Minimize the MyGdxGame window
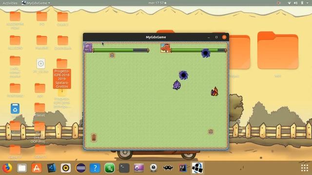The height and width of the screenshot is (175, 312). click(x=209, y=37)
